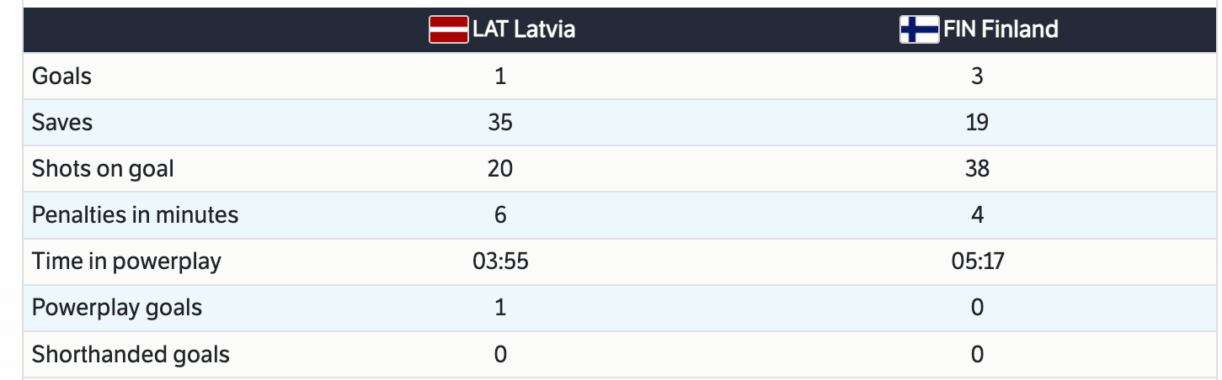Click Finland's goals value 3
1222x380 pixels.
pyautogui.click(x=977, y=77)
